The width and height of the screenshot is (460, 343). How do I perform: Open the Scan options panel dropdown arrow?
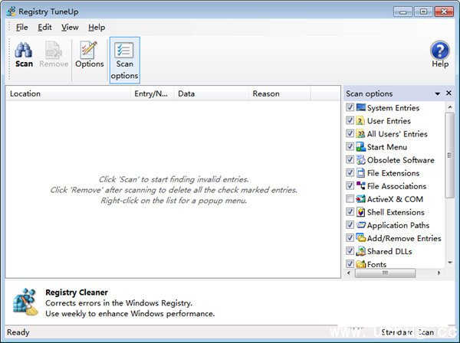[438, 93]
